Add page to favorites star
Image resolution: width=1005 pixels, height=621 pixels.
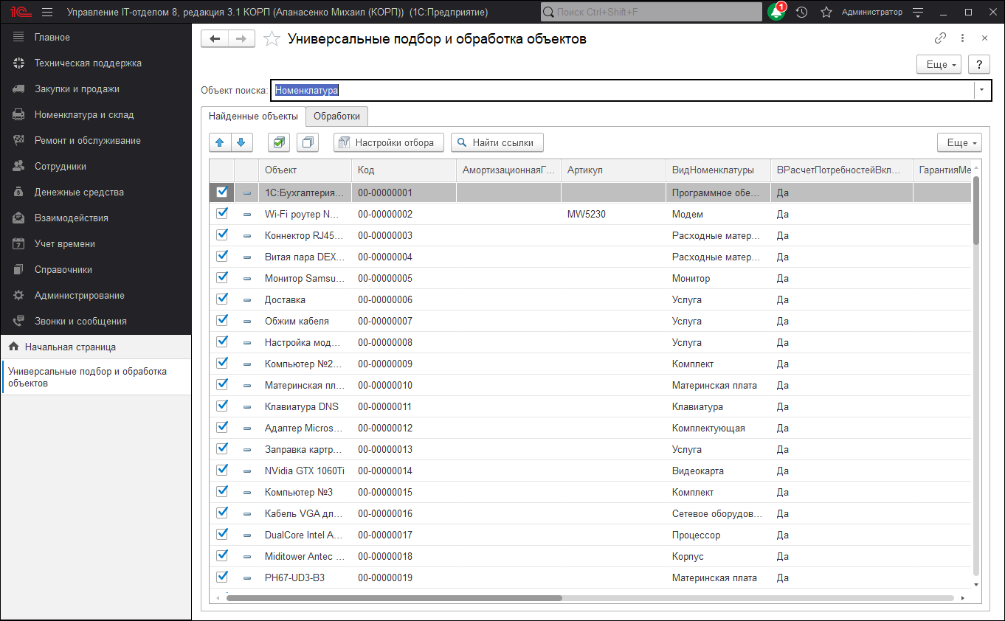coord(272,39)
